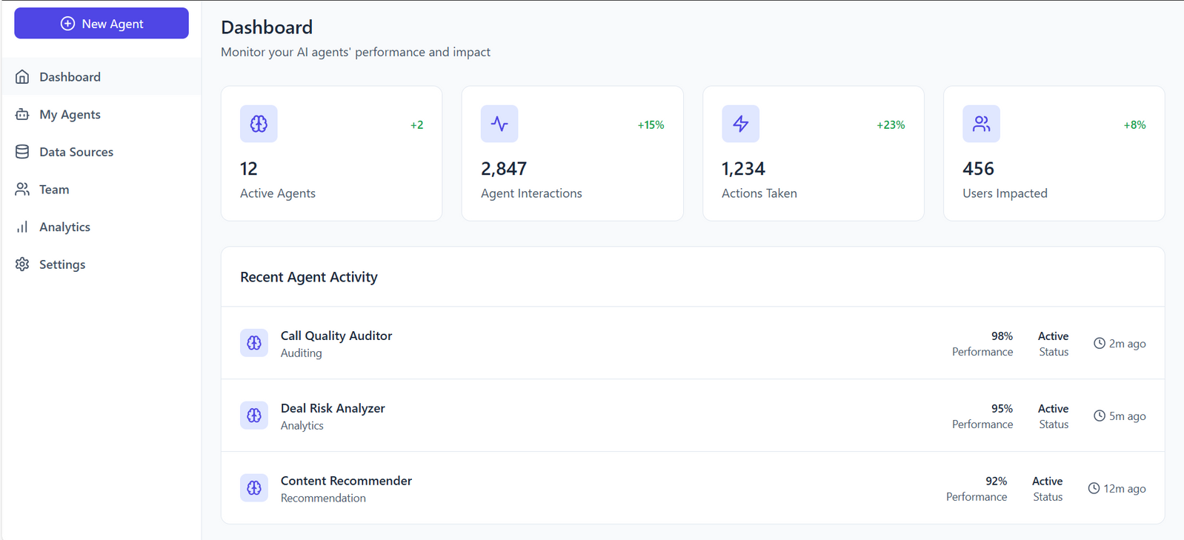Click the Content Recommender brain icon
This screenshot has height=540, width=1184.
tap(254, 488)
